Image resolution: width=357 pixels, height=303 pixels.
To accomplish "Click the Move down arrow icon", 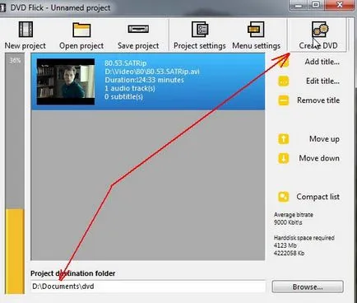I will click(284, 158).
